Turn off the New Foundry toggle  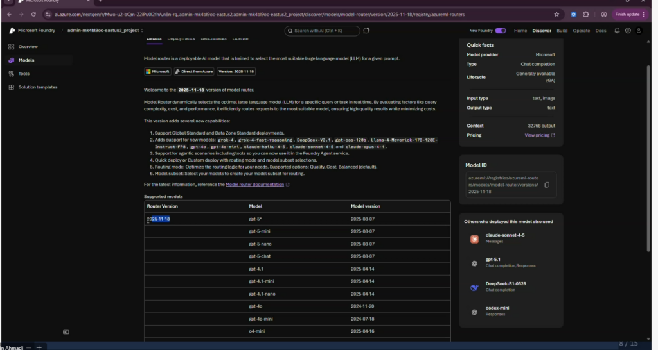point(500,31)
